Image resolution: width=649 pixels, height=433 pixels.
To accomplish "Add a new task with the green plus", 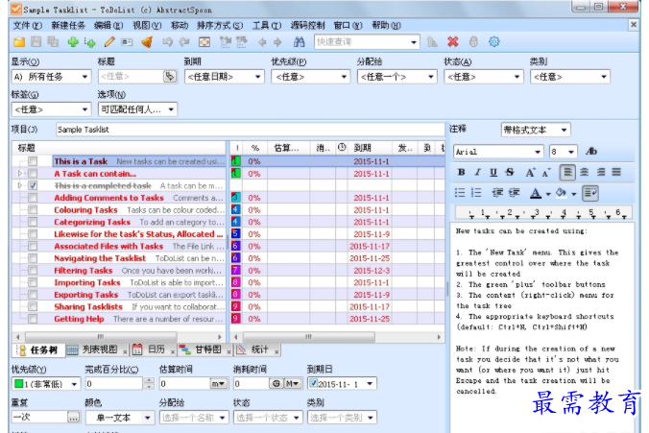I will click(x=73, y=42).
